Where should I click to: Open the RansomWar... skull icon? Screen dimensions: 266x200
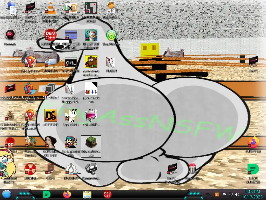(91, 171)
